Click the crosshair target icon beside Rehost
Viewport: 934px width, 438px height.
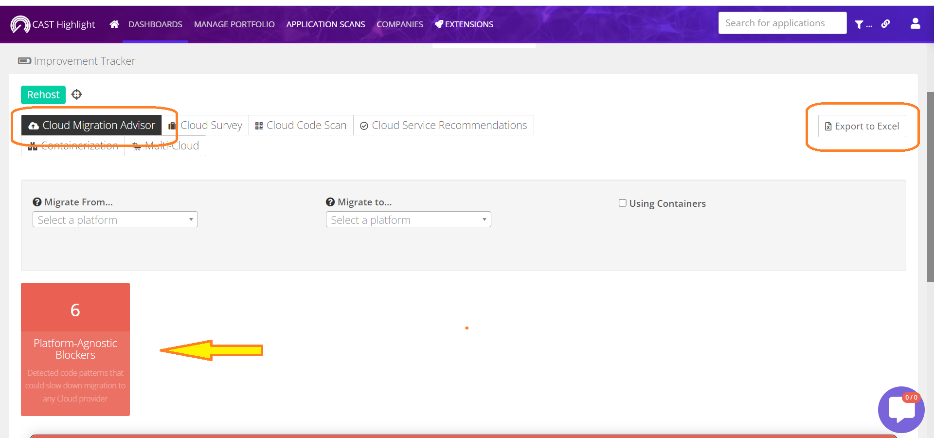click(76, 94)
